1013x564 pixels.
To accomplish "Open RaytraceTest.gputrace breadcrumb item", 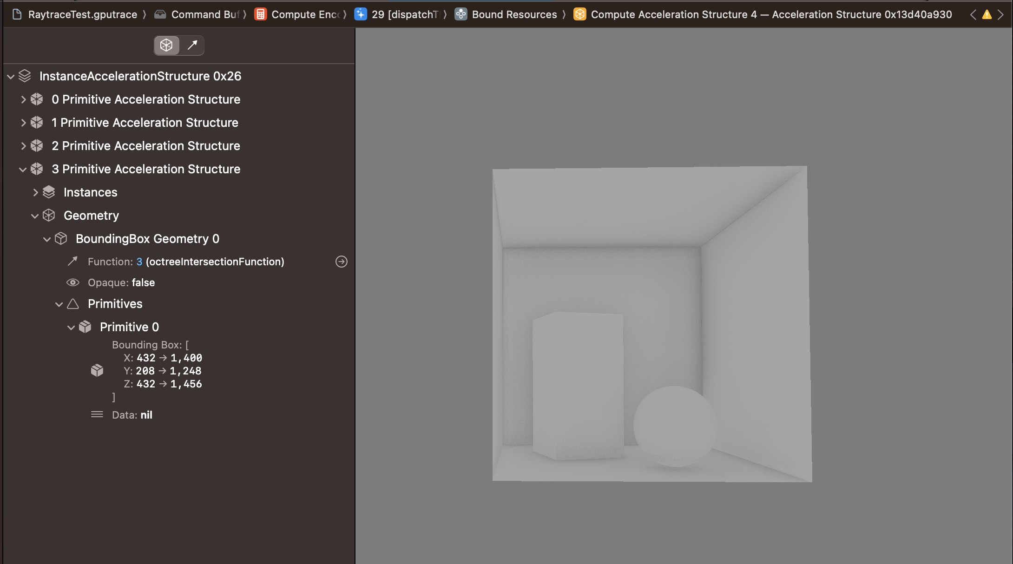I will click(82, 14).
